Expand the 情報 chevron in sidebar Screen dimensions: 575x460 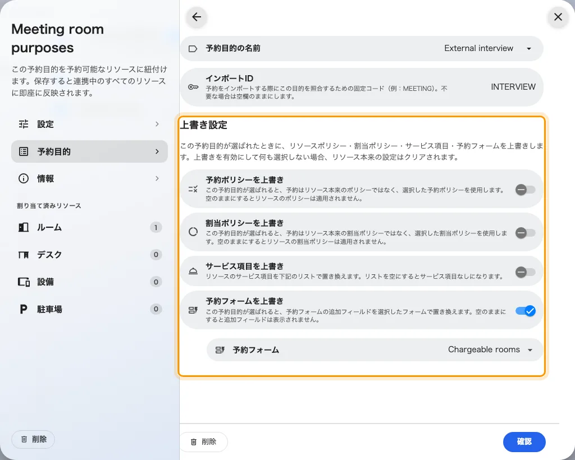coord(157,178)
